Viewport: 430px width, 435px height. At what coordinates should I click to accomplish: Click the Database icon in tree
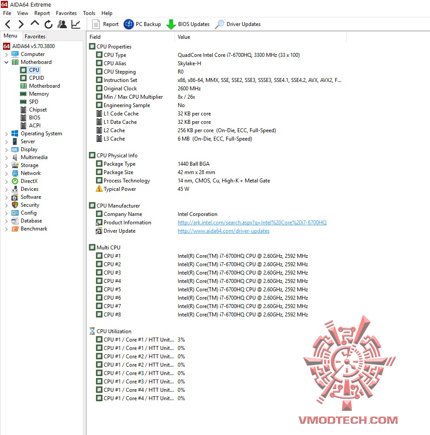click(15, 221)
